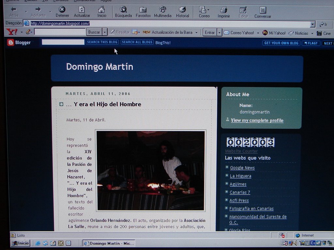334x250 pixels.
Task: Open Yahoo Cine
Action: tap(324, 34)
